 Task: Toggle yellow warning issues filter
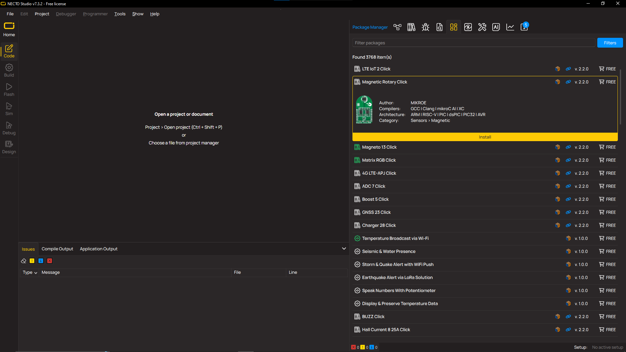(x=32, y=261)
